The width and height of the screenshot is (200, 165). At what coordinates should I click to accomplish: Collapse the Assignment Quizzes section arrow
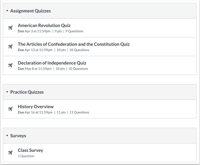[x=7, y=11]
